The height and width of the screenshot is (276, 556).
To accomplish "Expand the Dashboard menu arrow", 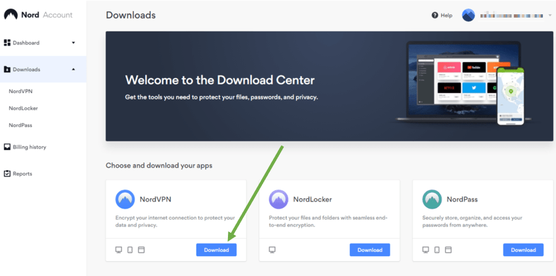I will [x=74, y=43].
